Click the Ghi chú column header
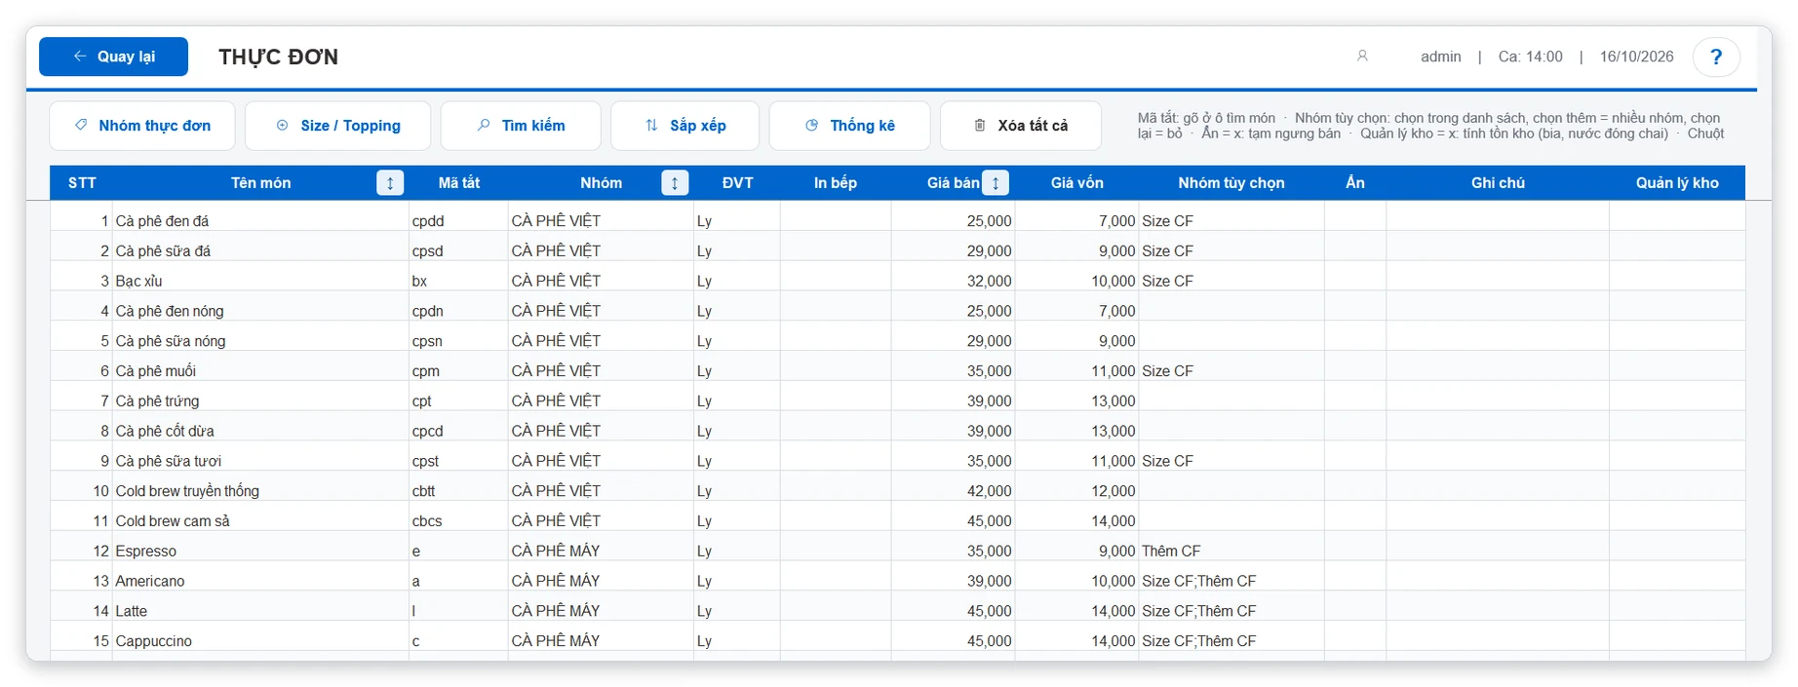 1498,183
